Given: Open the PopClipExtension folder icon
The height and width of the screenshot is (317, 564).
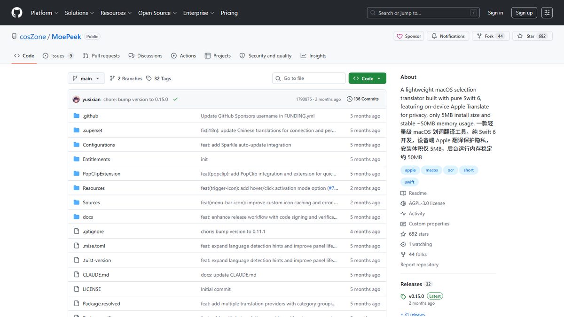Looking at the screenshot, I should pos(77,174).
